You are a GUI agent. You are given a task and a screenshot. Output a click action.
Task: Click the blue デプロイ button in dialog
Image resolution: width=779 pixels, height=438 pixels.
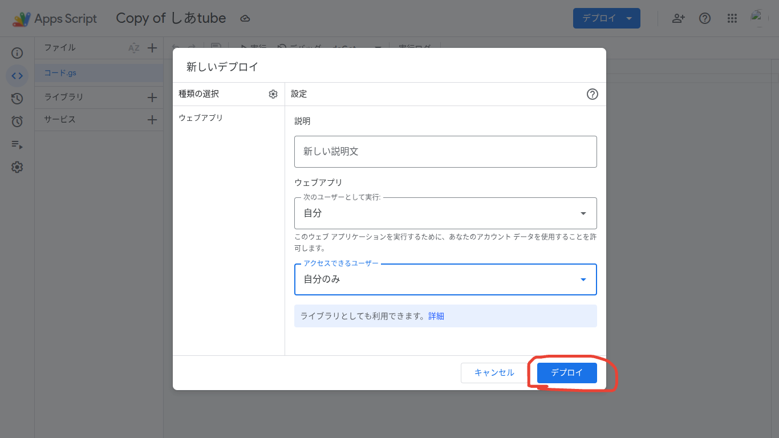pos(567,372)
